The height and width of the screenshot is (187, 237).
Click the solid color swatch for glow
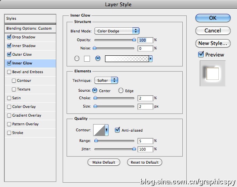pyautogui.click(x=87, y=59)
